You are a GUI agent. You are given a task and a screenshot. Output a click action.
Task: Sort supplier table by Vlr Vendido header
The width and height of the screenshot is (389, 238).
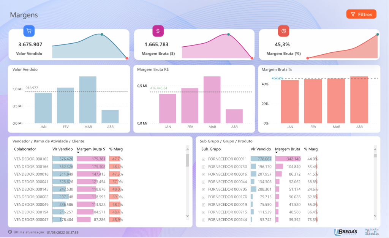(261, 149)
